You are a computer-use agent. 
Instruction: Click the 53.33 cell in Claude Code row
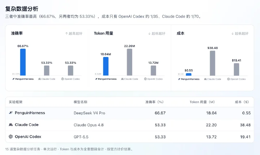(x=160, y=125)
